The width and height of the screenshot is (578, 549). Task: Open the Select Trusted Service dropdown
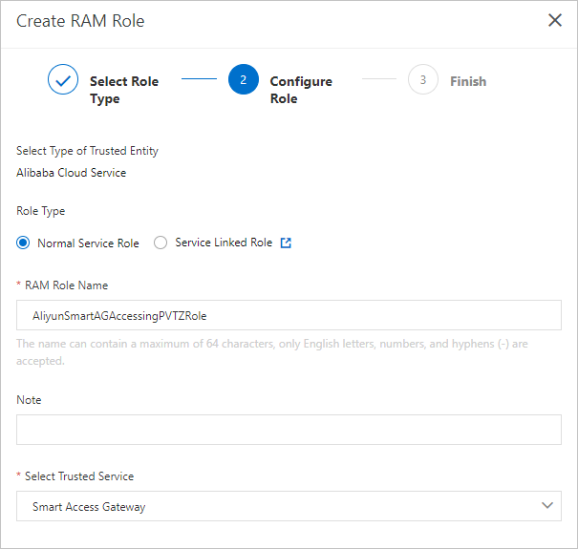(x=289, y=506)
